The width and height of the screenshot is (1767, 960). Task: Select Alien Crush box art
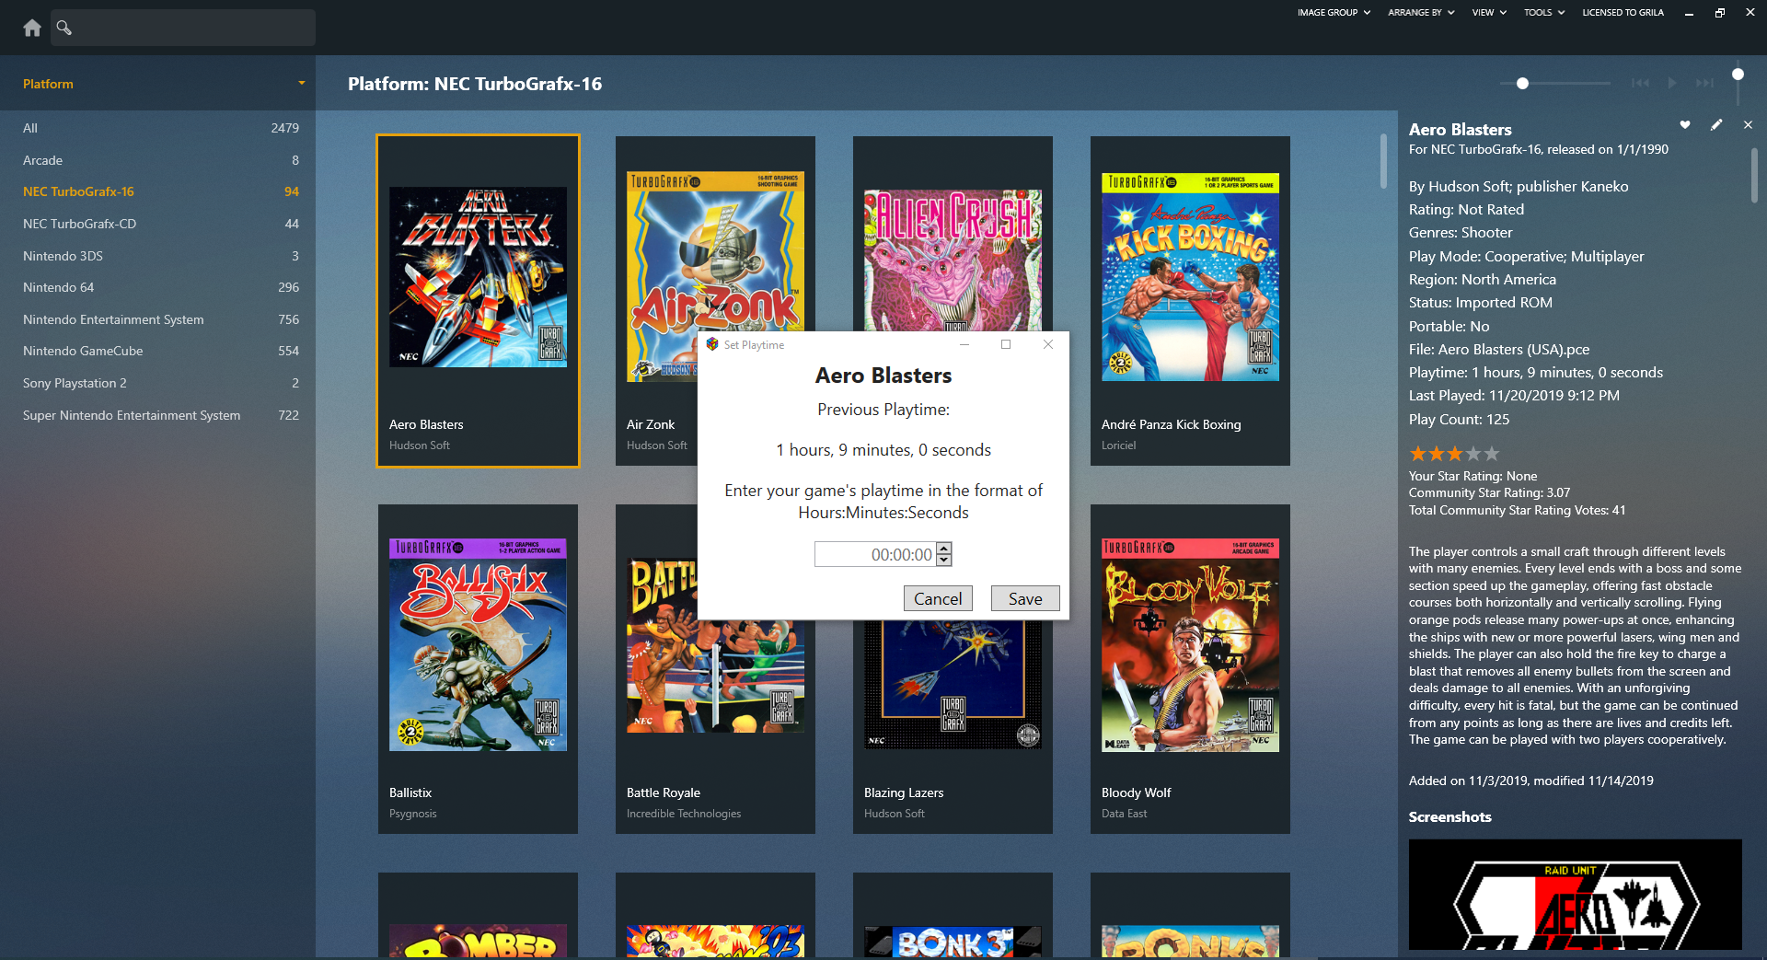point(953,260)
